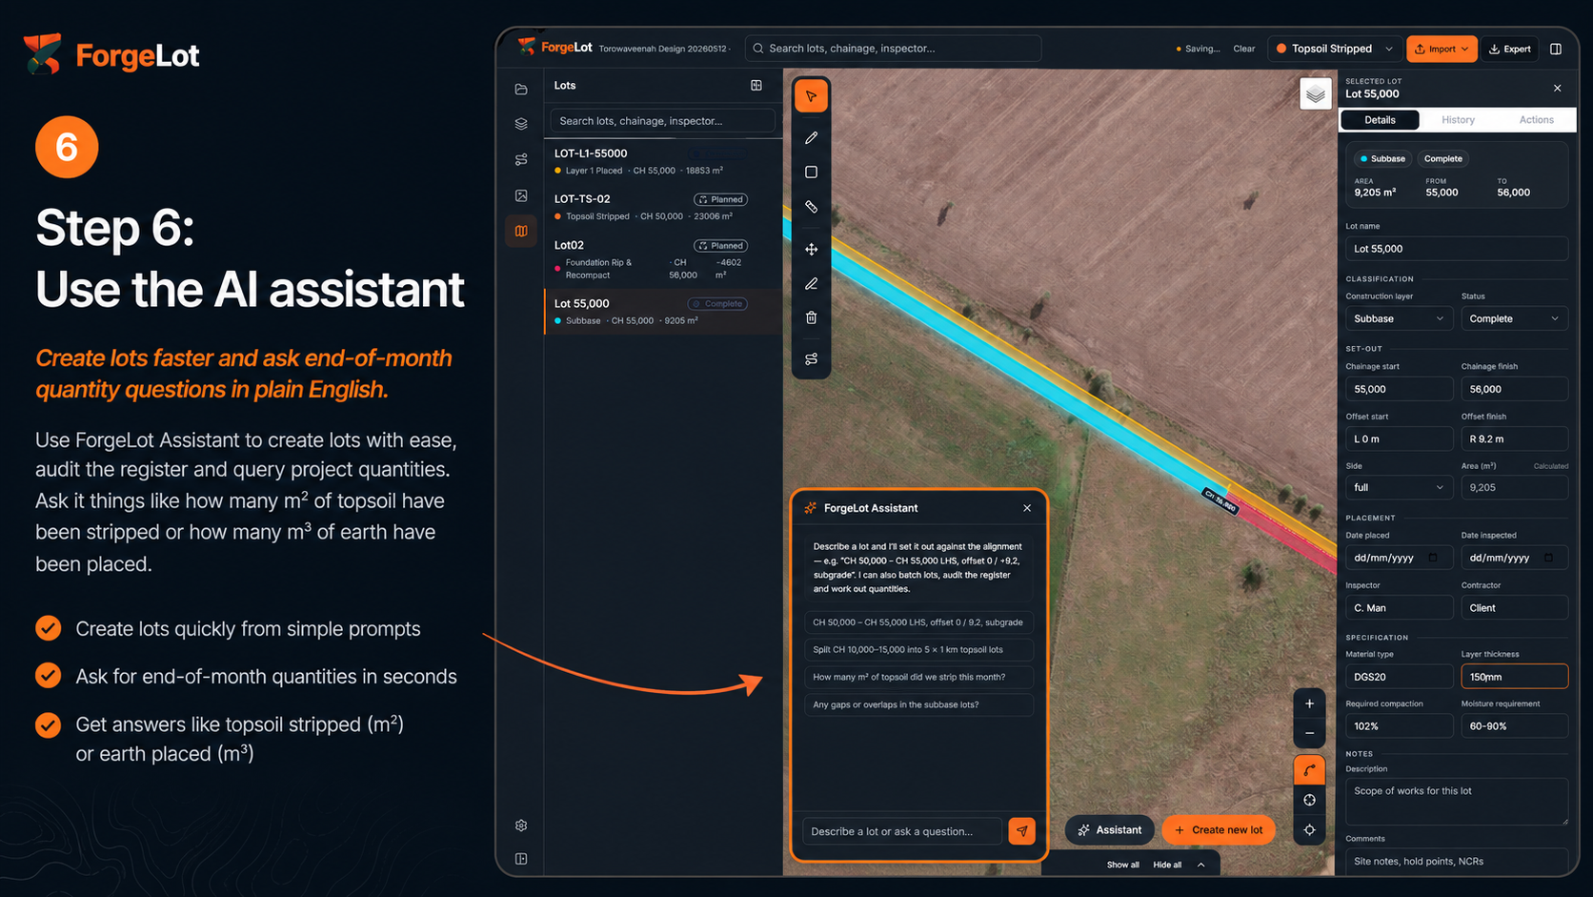
Task: Click the Inspector field C. Man
Action: click(1399, 607)
